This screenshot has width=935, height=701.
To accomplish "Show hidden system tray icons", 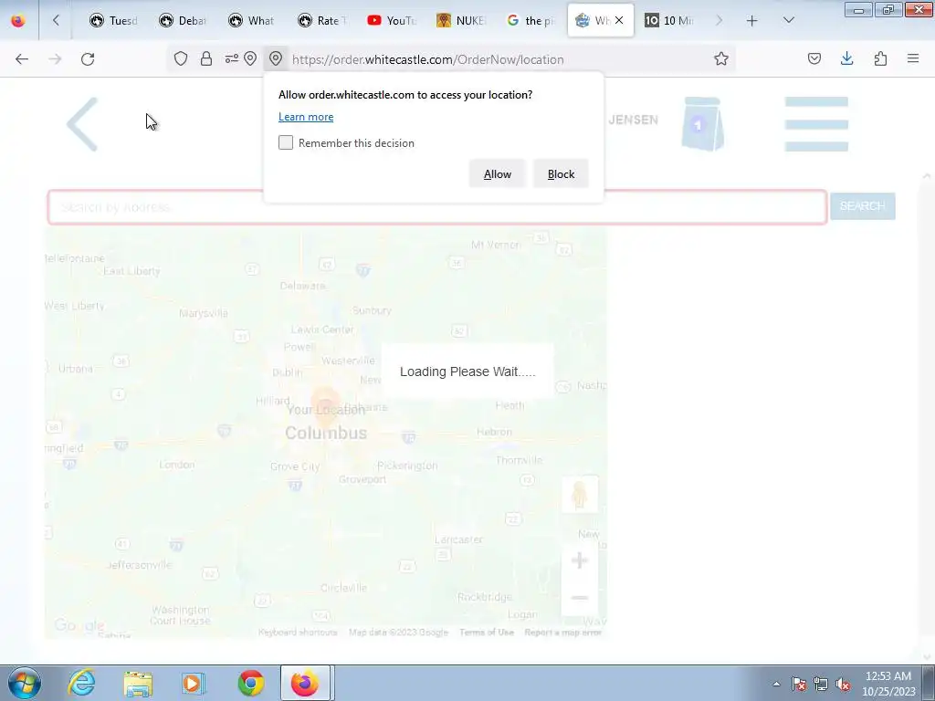I will coord(776,684).
